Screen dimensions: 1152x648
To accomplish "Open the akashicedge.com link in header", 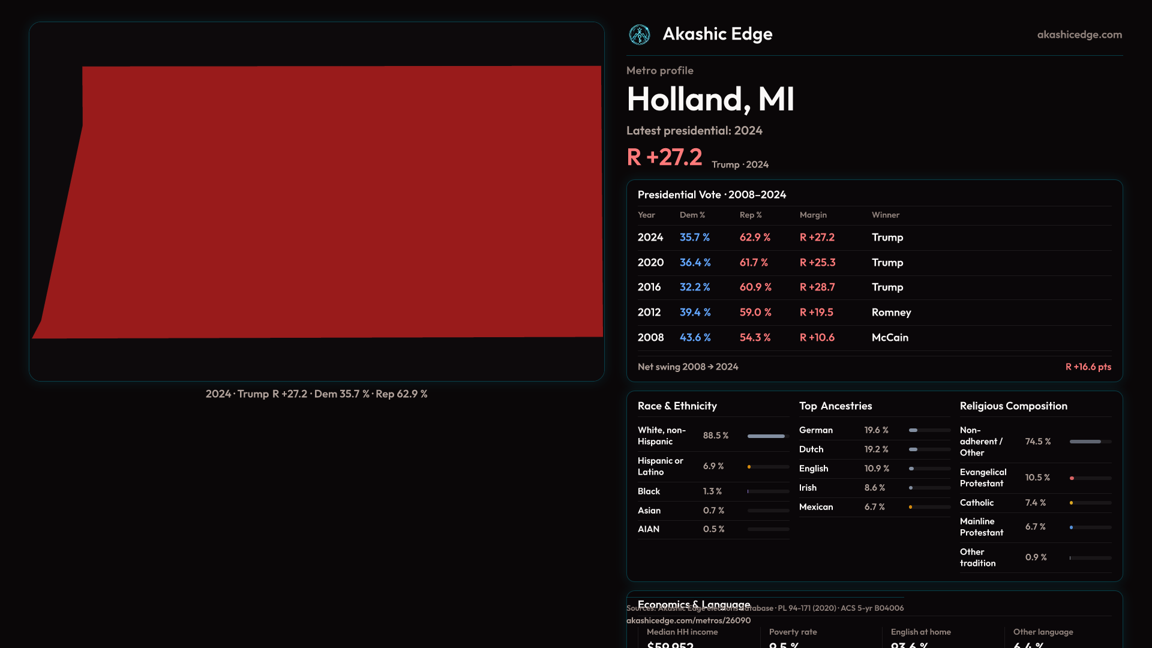I will (x=1079, y=35).
